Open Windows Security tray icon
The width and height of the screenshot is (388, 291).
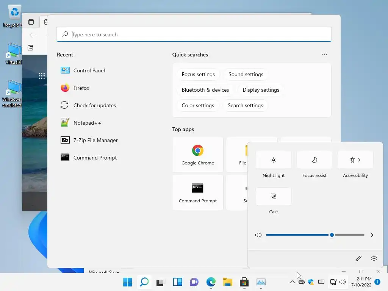(x=311, y=282)
